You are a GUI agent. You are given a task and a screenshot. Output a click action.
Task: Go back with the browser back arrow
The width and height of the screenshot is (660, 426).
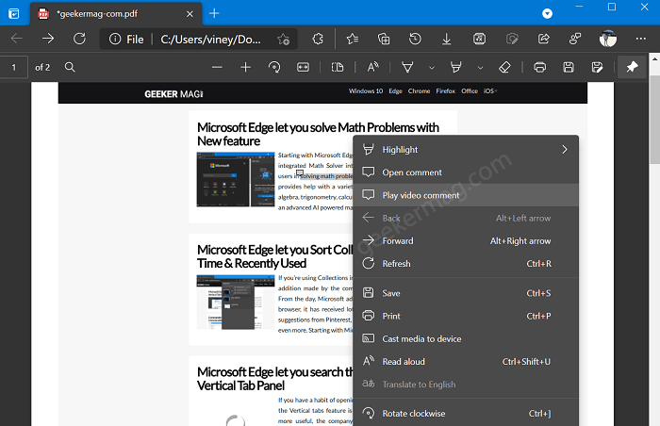click(x=17, y=39)
